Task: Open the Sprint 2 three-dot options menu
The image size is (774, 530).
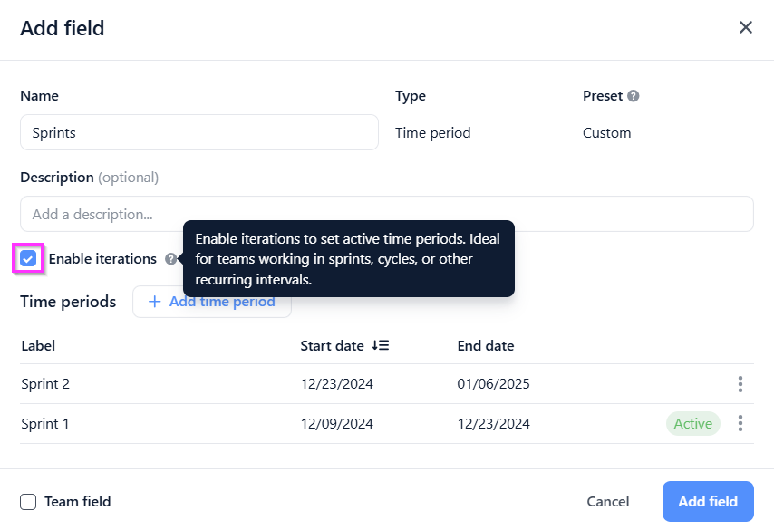Action: [740, 384]
